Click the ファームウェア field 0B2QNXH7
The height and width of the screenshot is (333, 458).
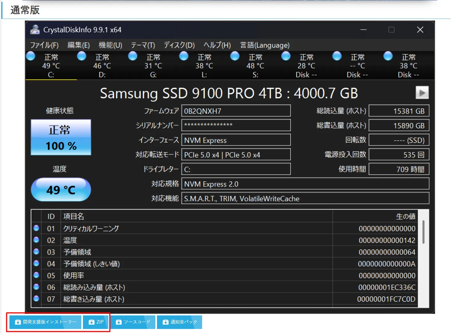(x=236, y=111)
